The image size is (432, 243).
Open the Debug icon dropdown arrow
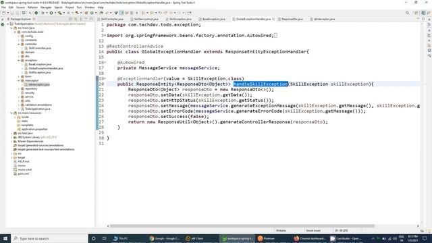tap(47, 13)
